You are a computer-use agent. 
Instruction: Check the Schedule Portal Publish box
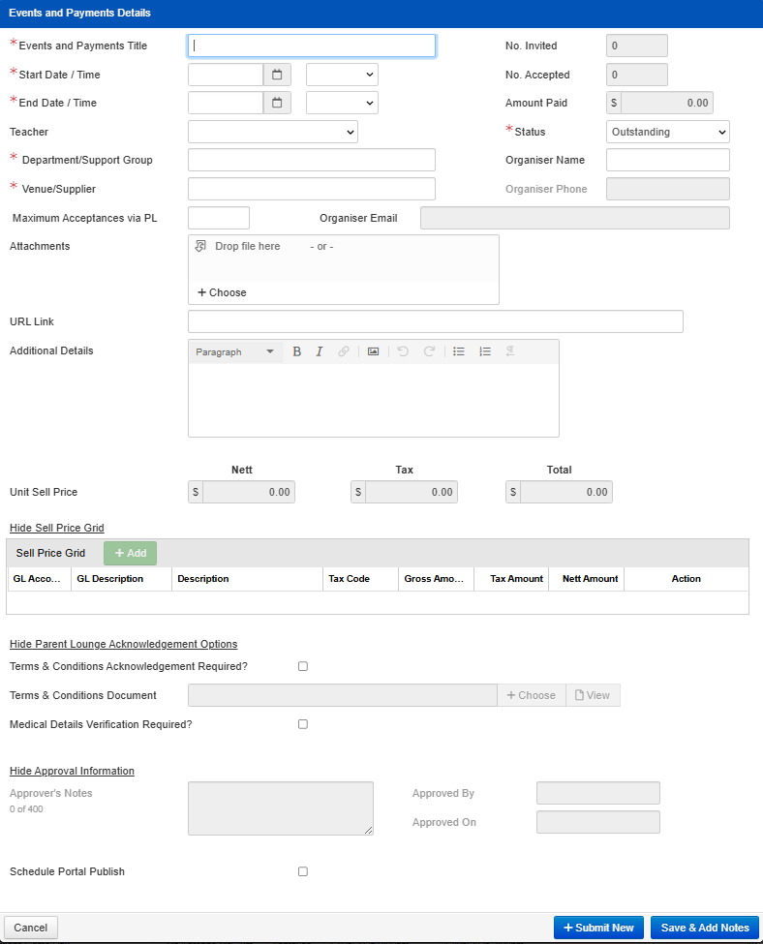303,871
